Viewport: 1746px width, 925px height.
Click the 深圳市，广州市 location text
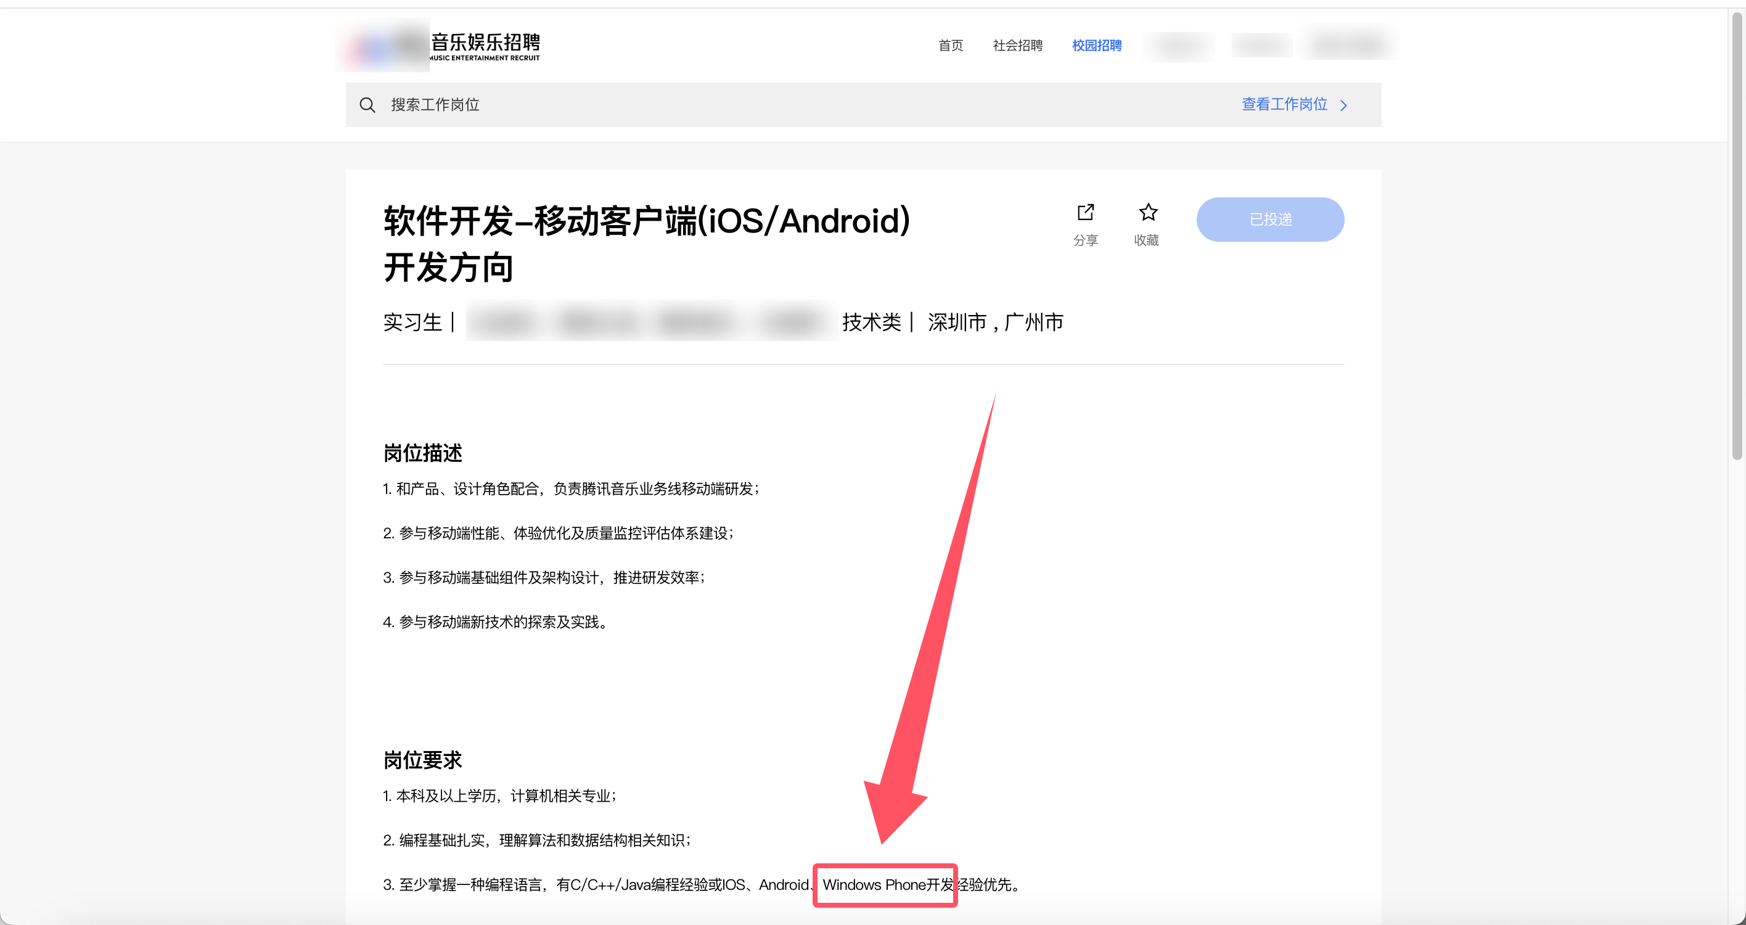(994, 322)
